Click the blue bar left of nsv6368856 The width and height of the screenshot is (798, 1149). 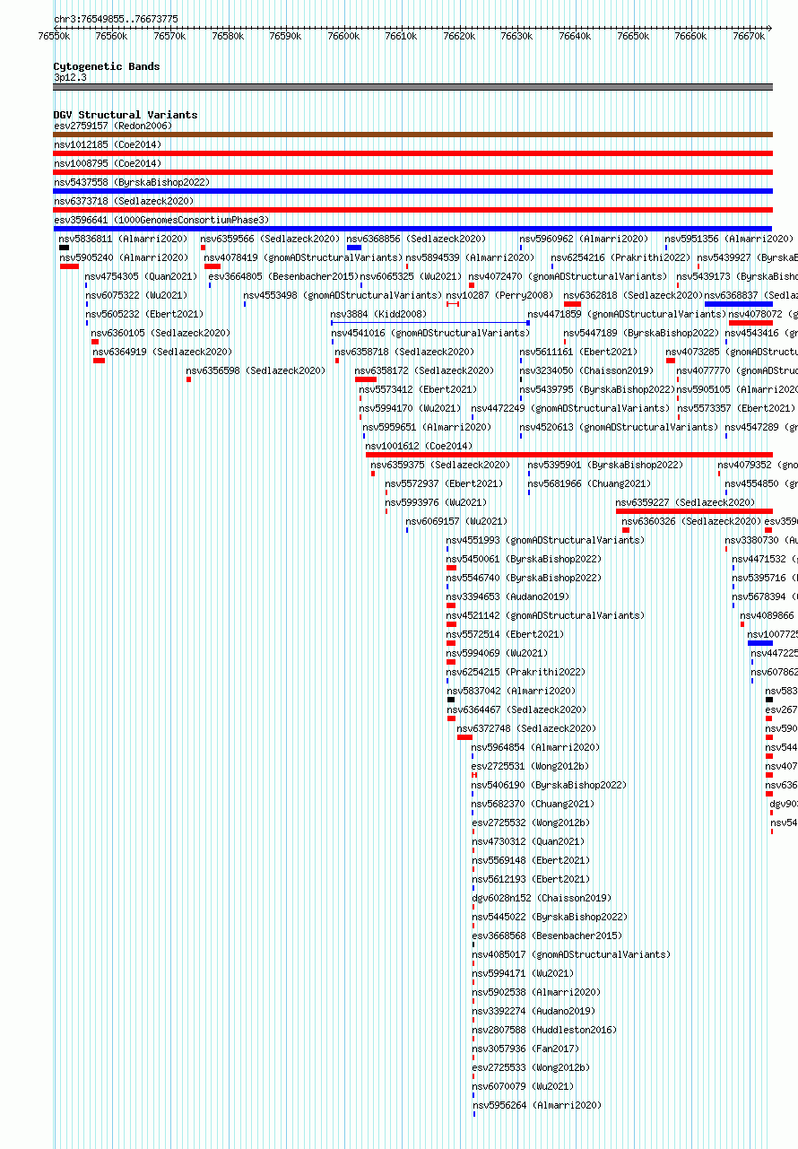point(353,248)
